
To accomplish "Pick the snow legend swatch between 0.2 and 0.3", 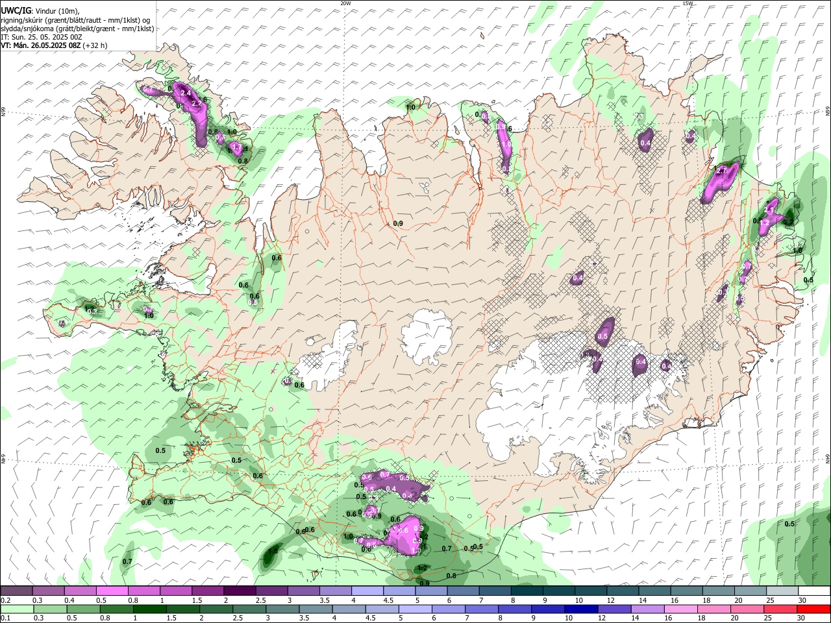I will tap(17, 591).
